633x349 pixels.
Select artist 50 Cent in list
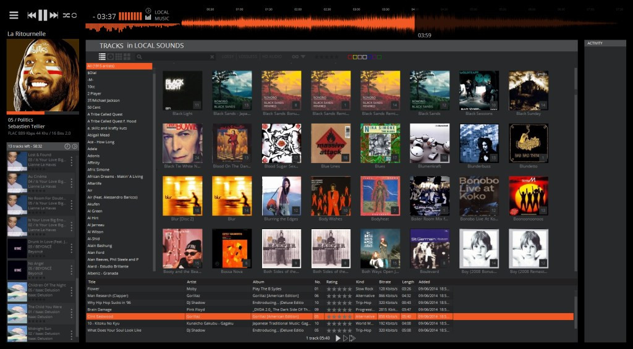click(x=119, y=107)
